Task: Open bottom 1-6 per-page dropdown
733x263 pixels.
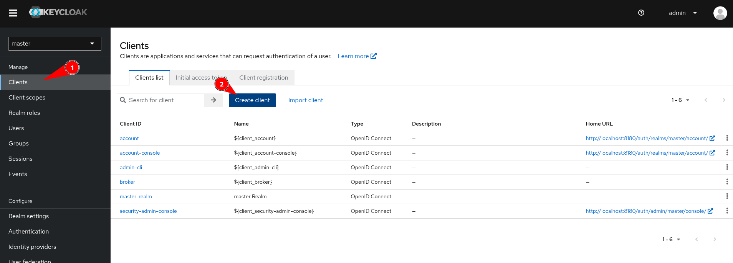Action: [671, 239]
